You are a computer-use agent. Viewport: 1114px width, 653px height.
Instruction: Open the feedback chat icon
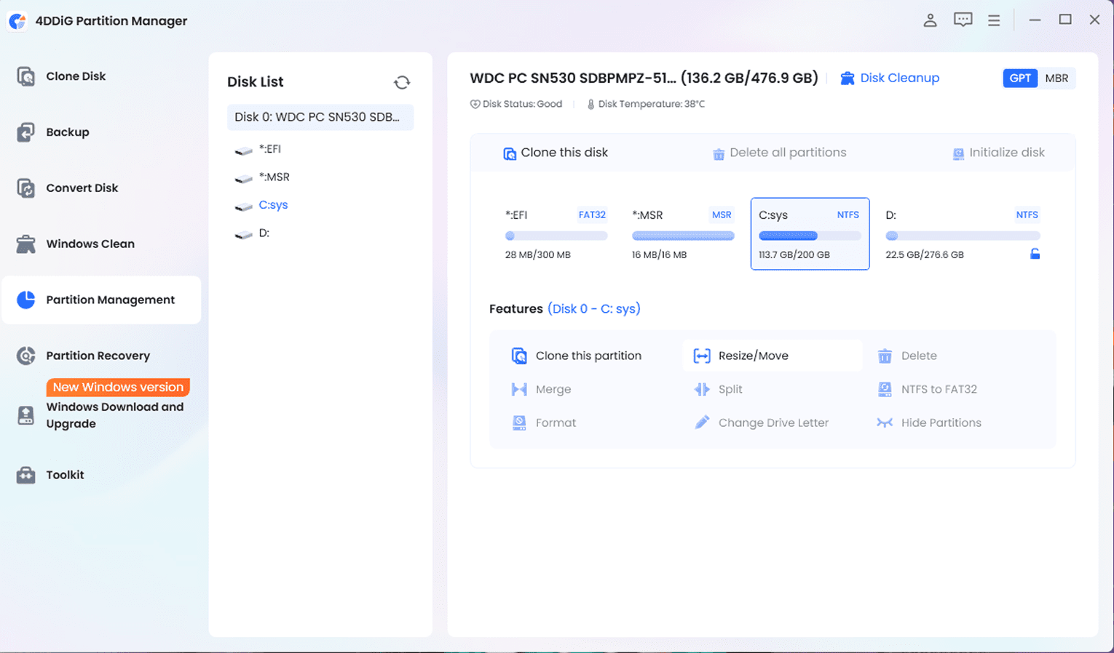(963, 20)
